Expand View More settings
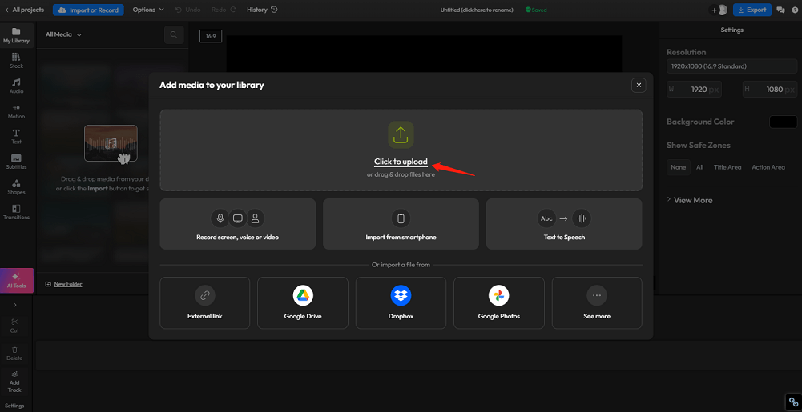Image resolution: width=802 pixels, height=412 pixels. (690, 200)
